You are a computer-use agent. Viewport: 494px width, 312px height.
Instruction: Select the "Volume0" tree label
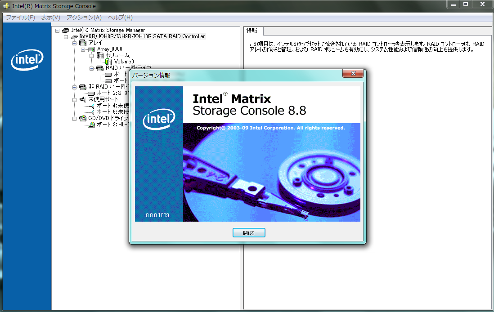click(x=124, y=62)
